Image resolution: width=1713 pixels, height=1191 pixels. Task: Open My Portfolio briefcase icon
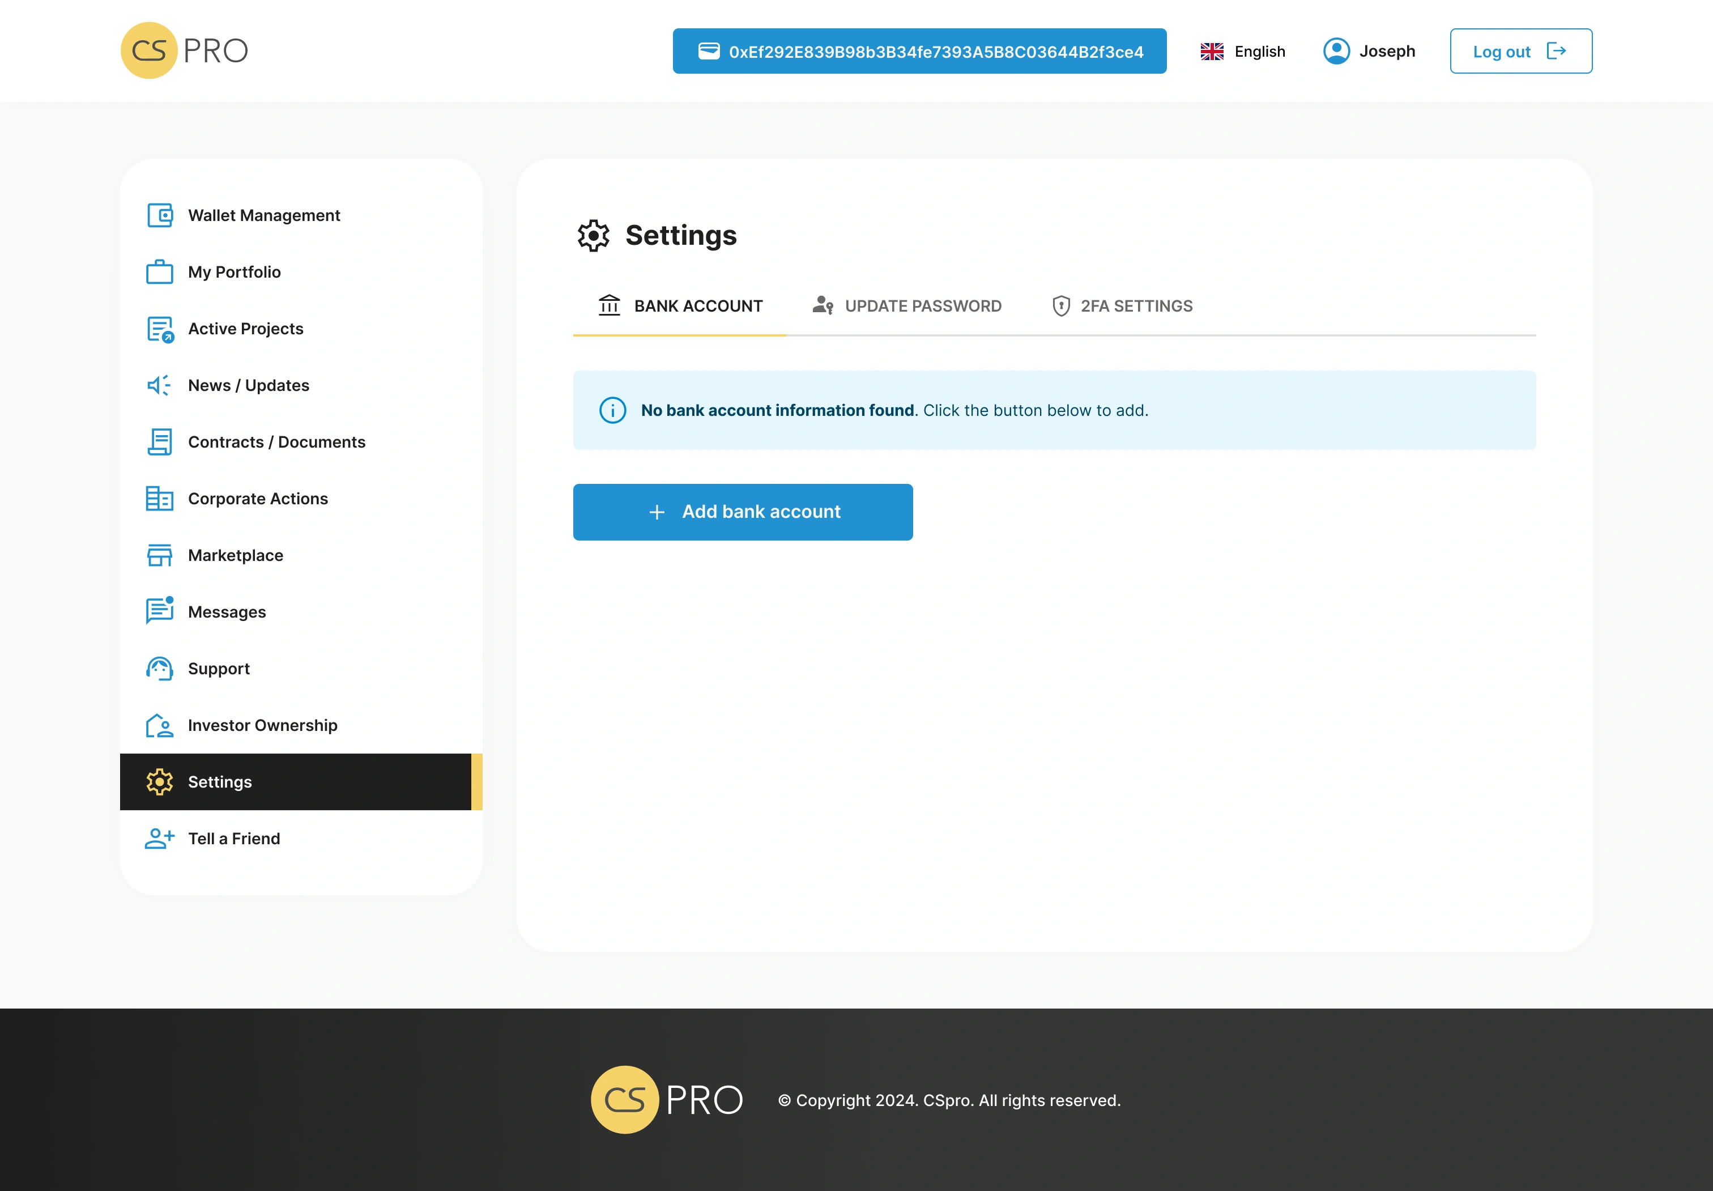coord(160,273)
